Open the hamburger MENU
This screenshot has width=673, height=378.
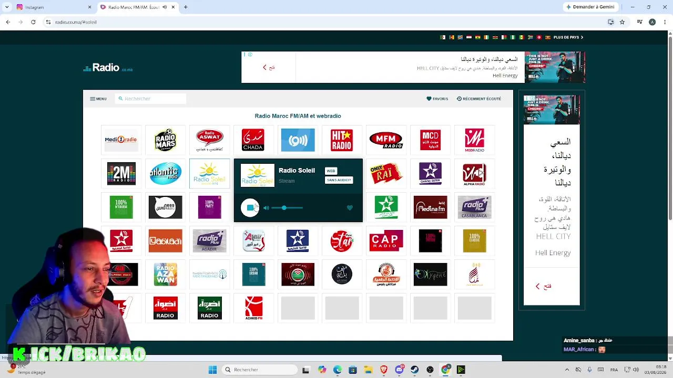click(x=98, y=99)
